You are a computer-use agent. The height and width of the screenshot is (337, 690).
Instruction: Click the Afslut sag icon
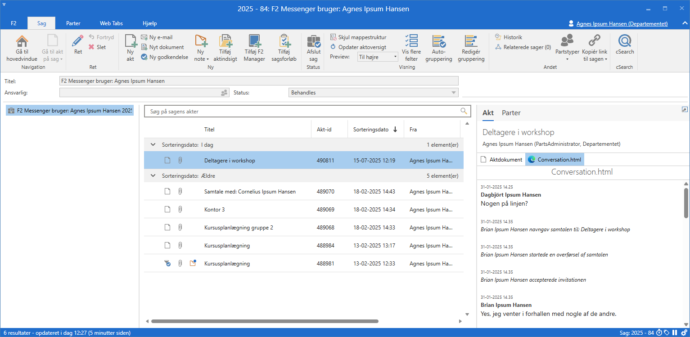(x=313, y=41)
